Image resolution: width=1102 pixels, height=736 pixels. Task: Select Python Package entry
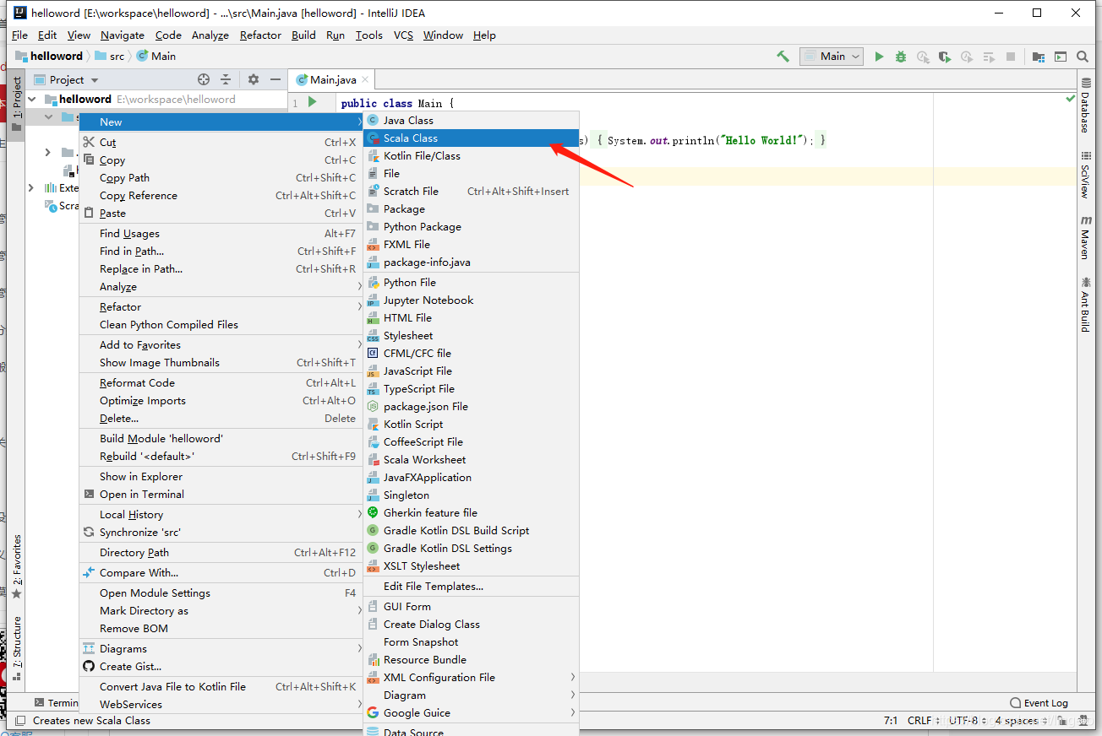(471, 227)
